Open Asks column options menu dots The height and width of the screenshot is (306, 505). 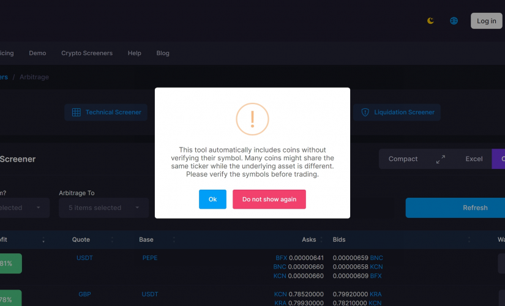(321, 240)
